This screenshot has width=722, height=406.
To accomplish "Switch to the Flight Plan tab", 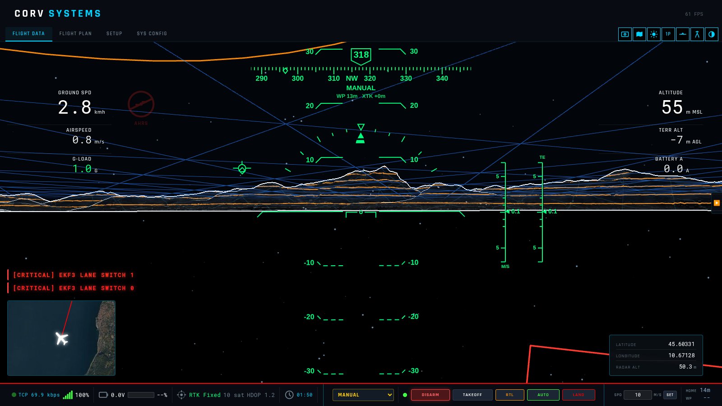I will click(x=75, y=34).
